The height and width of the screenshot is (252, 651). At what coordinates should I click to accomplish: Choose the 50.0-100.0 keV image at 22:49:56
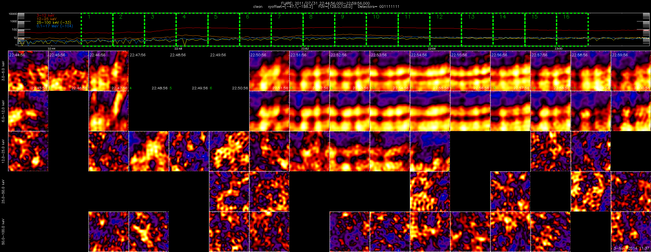click(x=229, y=232)
